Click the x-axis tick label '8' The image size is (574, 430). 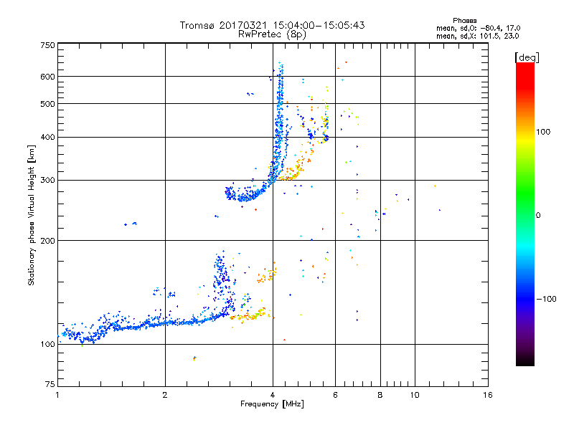tap(380, 395)
